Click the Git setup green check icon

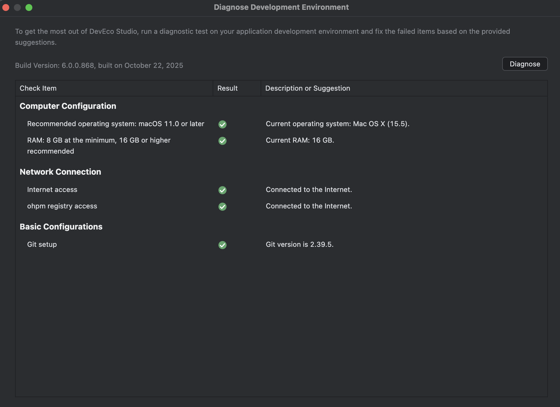pyautogui.click(x=222, y=245)
